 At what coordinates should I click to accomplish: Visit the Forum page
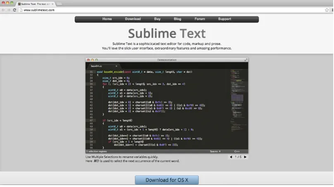[x=200, y=19]
